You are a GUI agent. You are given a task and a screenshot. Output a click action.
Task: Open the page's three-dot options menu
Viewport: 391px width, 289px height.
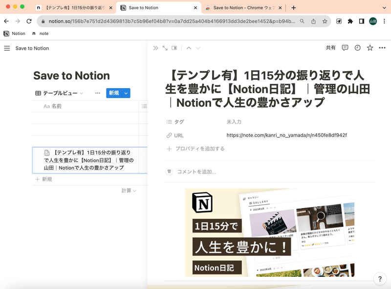click(x=382, y=48)
